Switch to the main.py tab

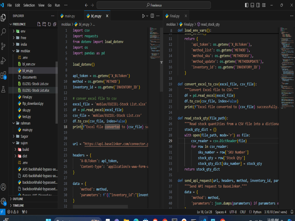point(70,16)
